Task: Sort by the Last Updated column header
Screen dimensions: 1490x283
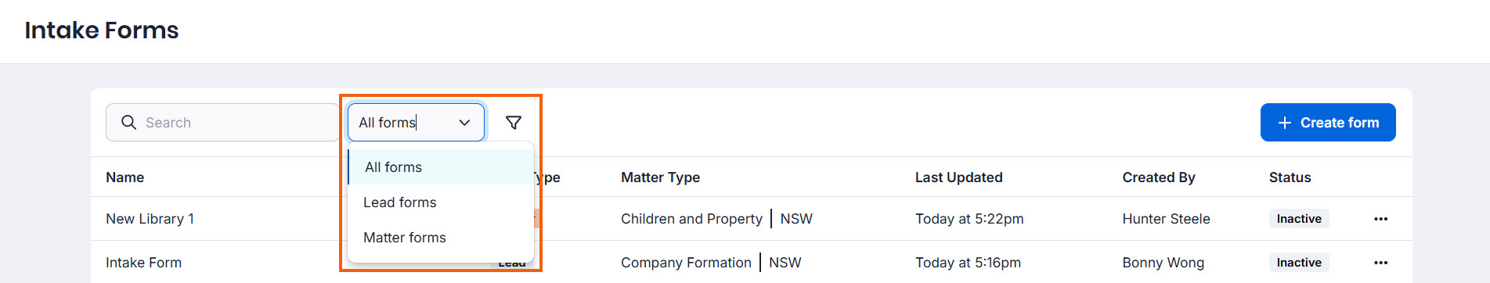Action: (958, 177)
